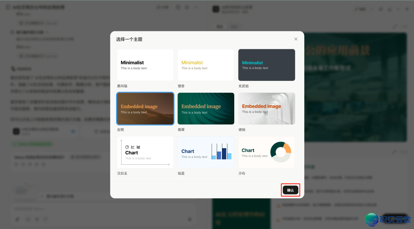
Task: Close the theme selection dialog
Action: tap(296, 39)
